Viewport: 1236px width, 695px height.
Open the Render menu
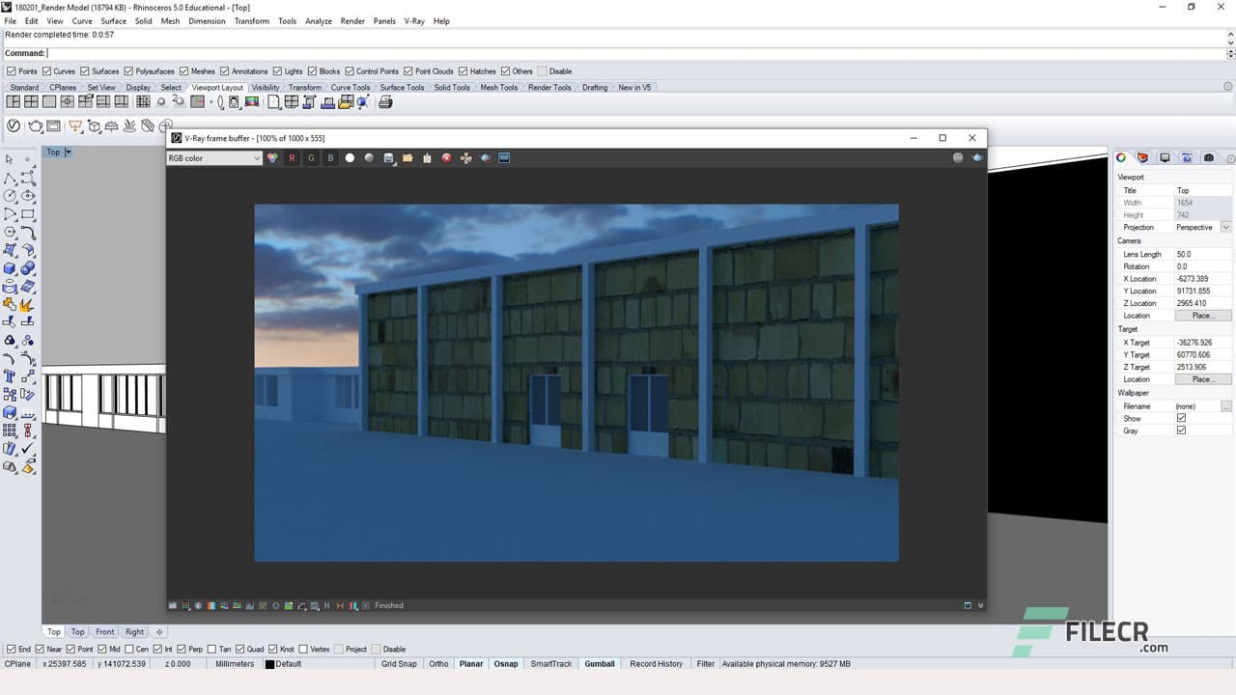(x=352, y=20)
